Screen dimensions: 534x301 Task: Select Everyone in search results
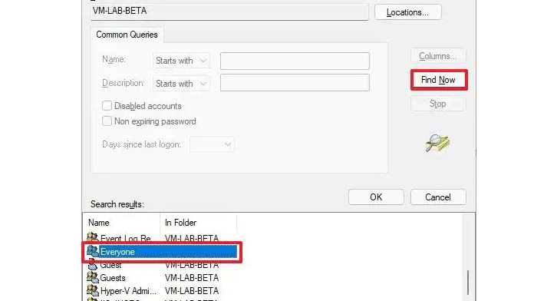click(x=161, y=252)
